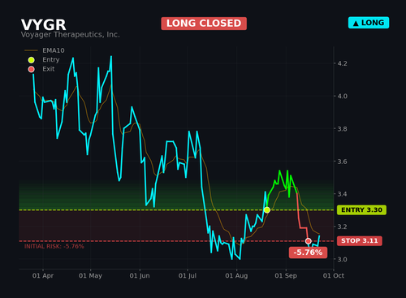
Task: Click the ENTRY 3.30 price label
Action: pos(361,209)
